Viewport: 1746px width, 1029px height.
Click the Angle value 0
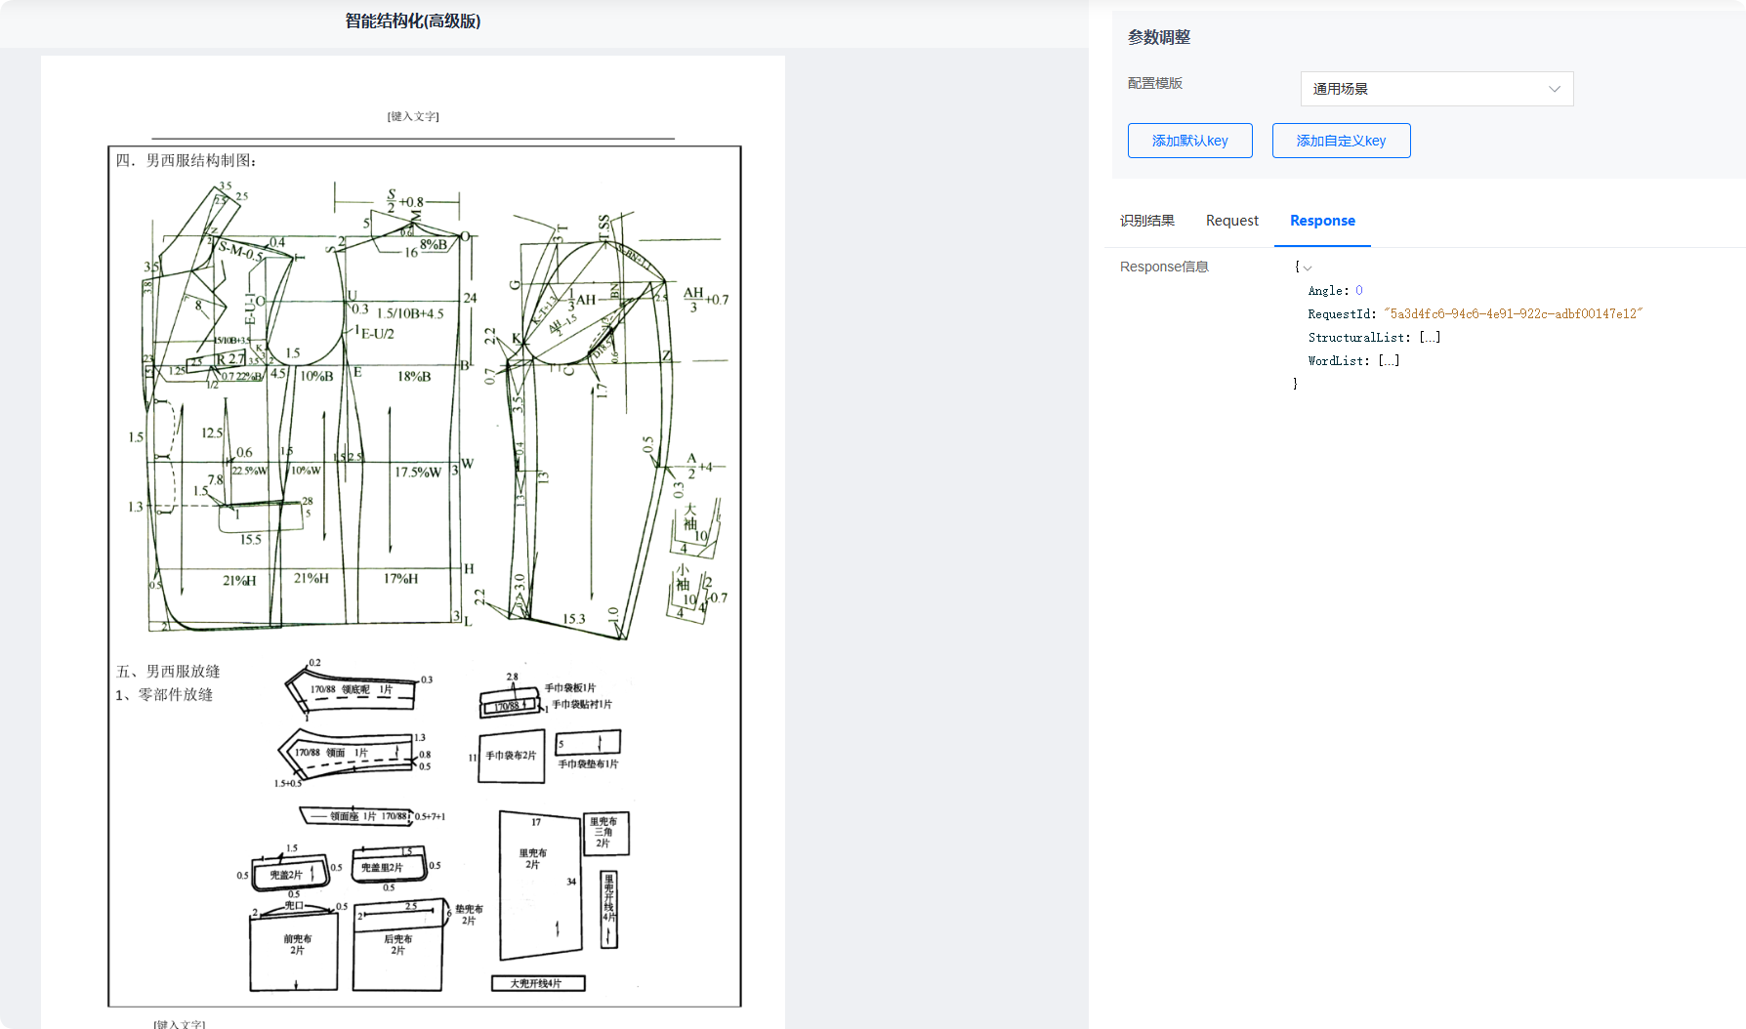[1359, 291]
